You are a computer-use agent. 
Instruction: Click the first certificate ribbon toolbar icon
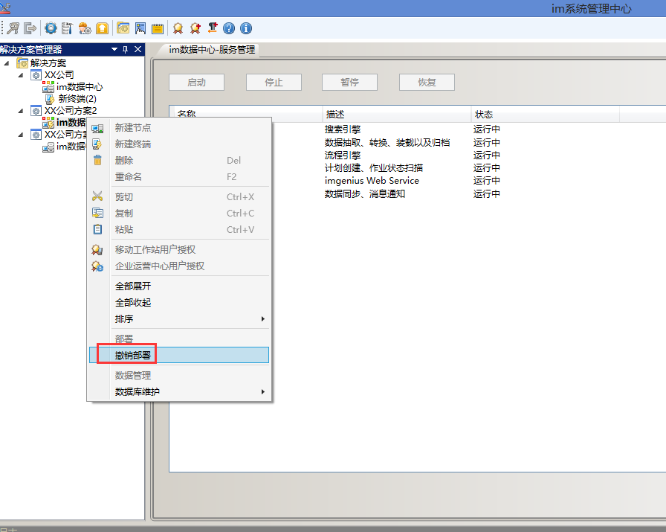coord(178,28)
